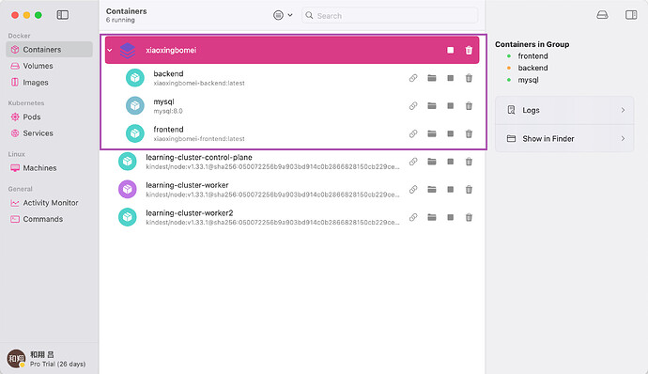Open learning-cluster-worker files folder
Screen dimensions: 648x374
coord(432,190)
